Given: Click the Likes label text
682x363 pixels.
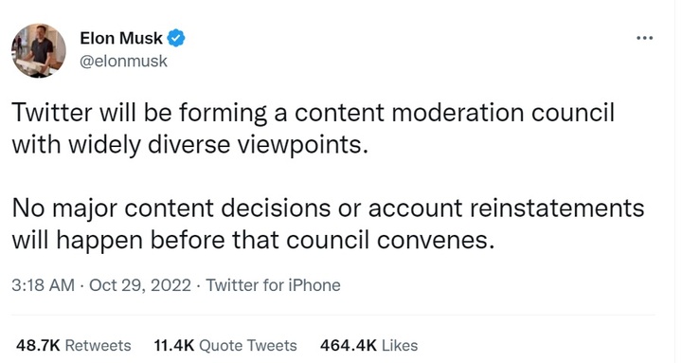Looking at the screenshot, I should coord(400,346).
